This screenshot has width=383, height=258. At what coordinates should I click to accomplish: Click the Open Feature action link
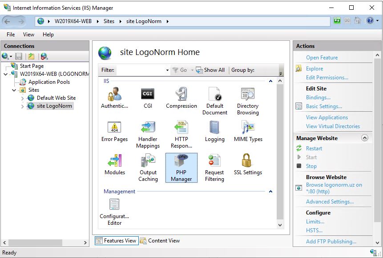[x=322, y=58]
